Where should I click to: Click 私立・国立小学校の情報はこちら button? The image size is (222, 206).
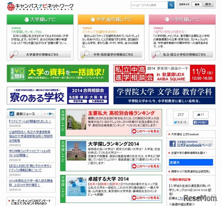(x=182, y=55)
